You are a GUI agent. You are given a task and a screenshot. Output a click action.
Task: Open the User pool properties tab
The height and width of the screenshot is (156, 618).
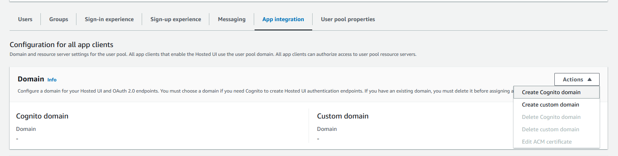point(348,19)
